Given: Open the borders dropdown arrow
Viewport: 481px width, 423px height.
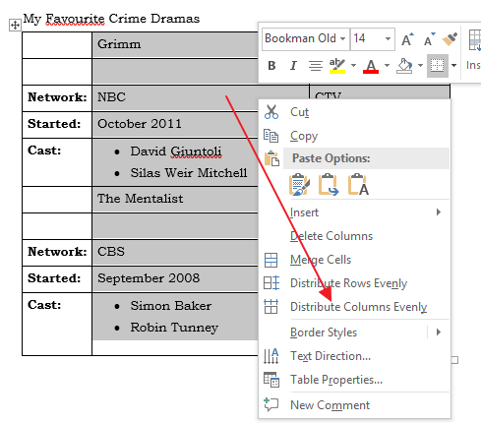Looking at the screenshot, I should pos(453,66).
